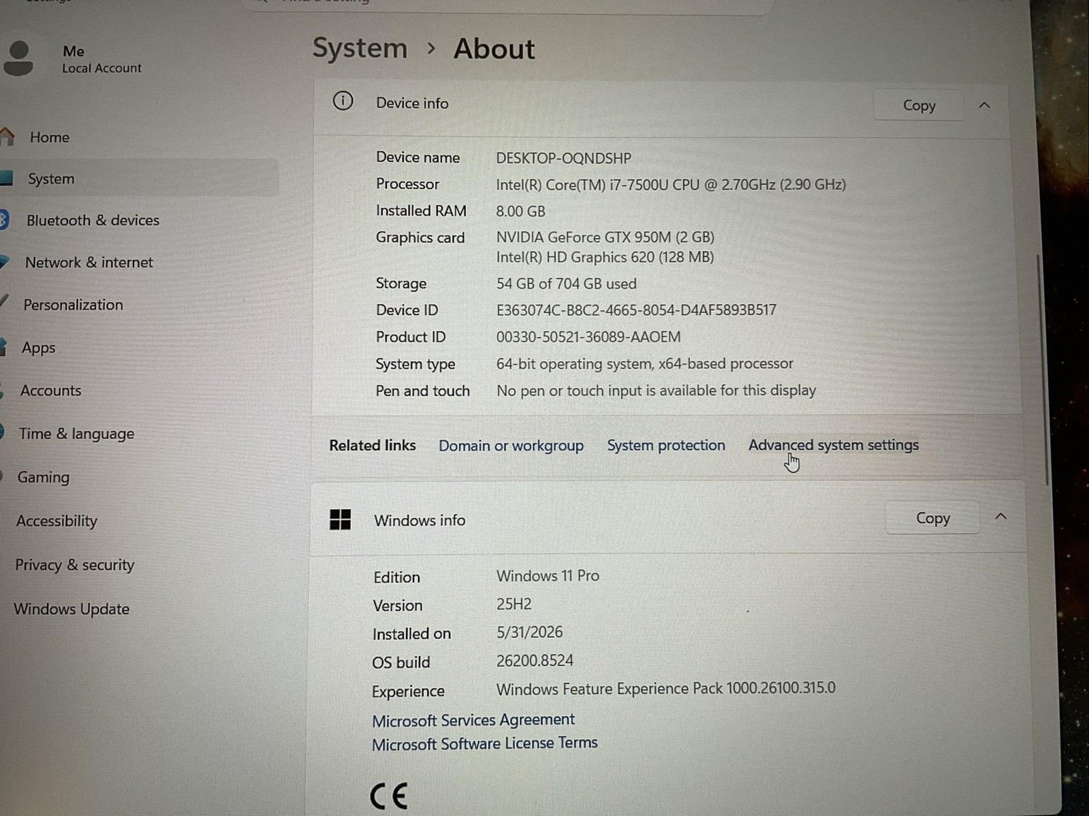Click storage value 54 GB of 704 GB used
1089x816 pixels.
point(566,283)
